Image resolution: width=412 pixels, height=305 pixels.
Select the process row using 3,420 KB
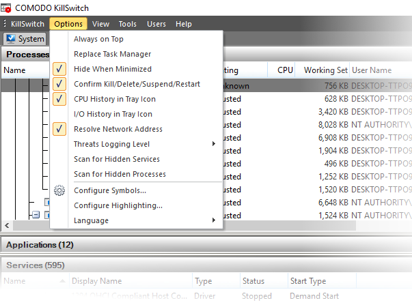point(318,112)
